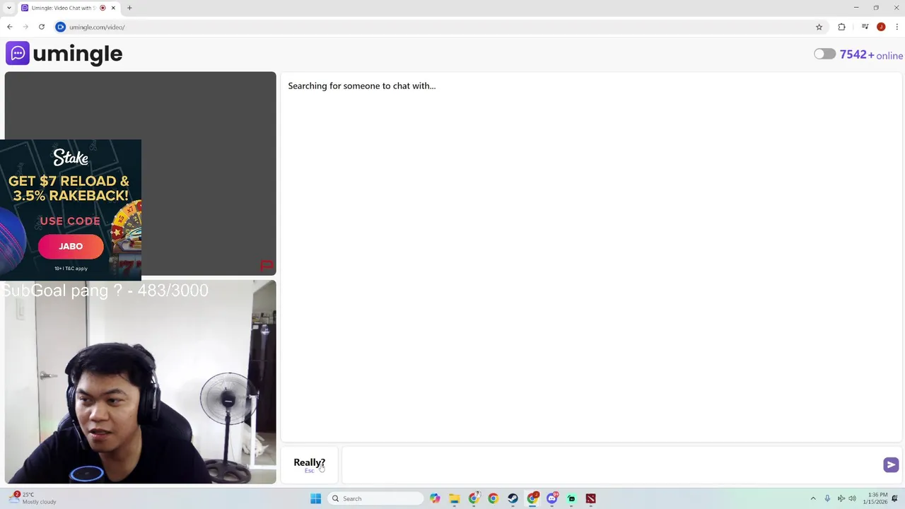Screen dimensions: 905x509
Task: Open the 1:36 PM clock and date
Action: click(x=875, y=498)
